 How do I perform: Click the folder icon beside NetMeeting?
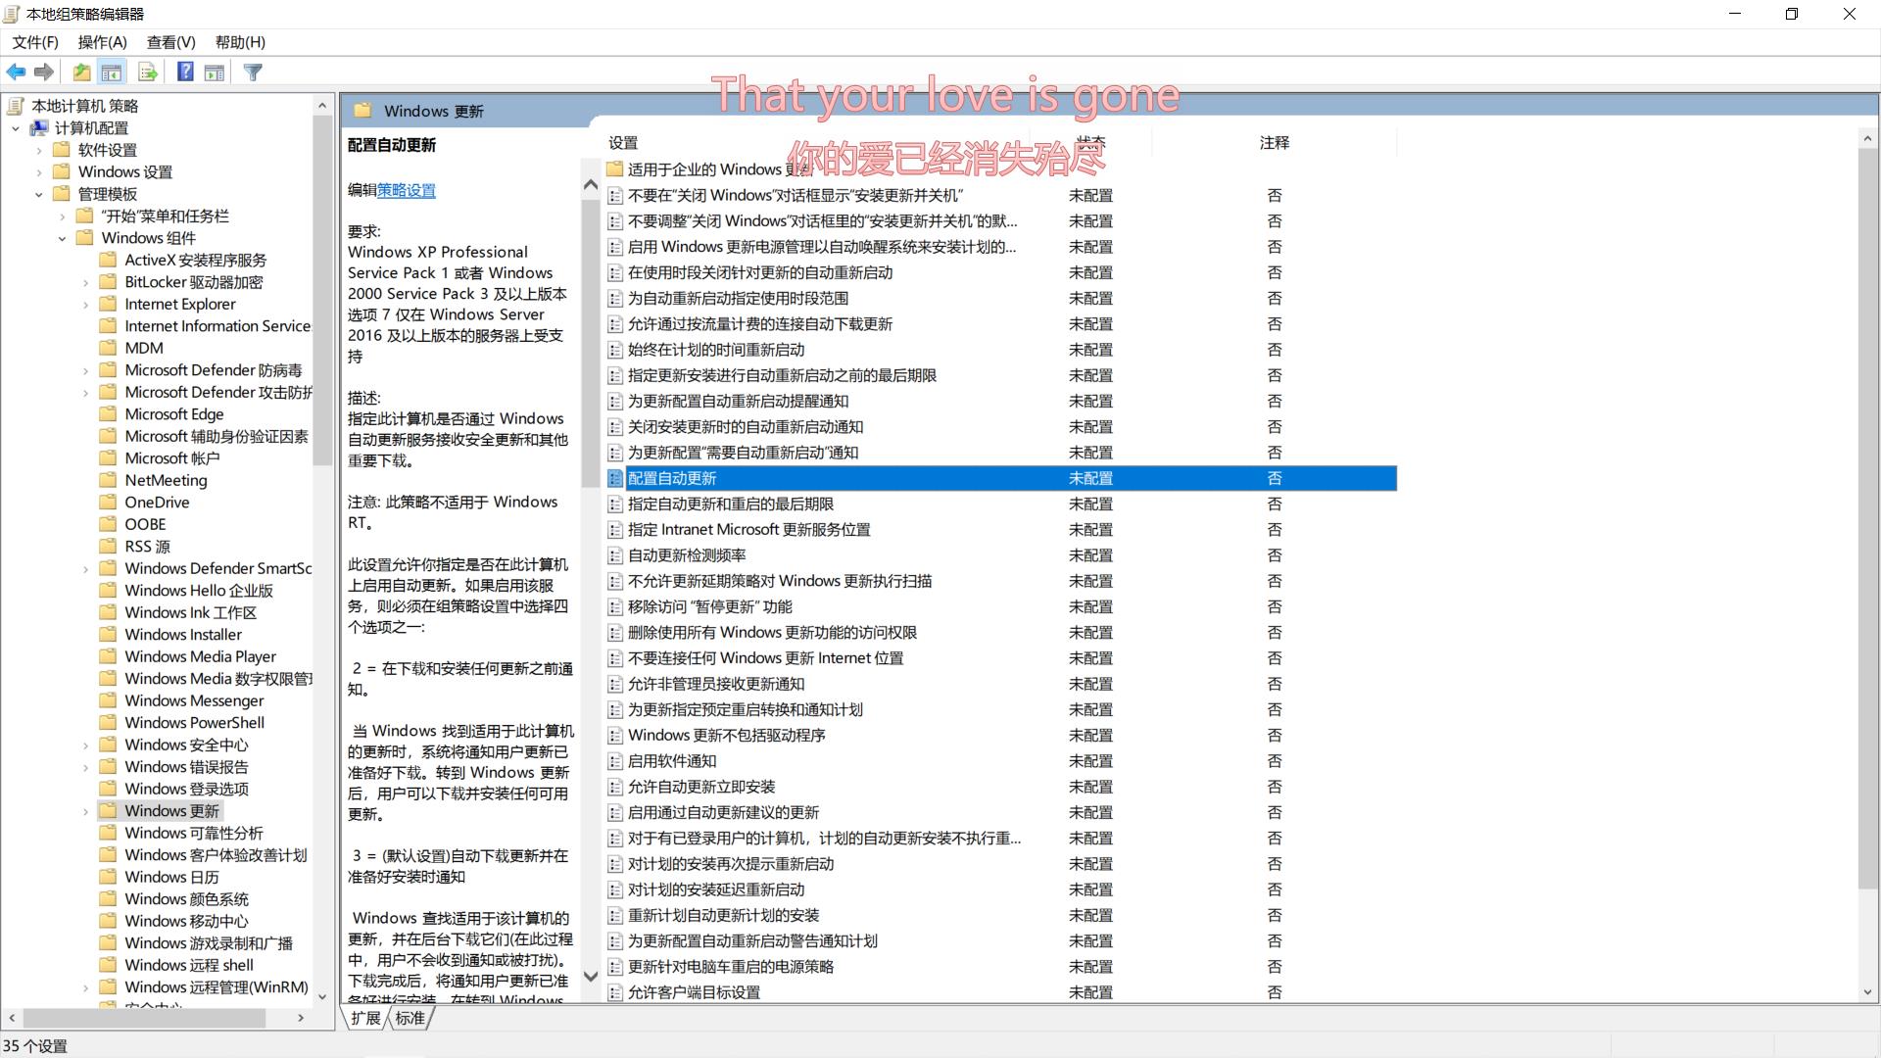109,480
